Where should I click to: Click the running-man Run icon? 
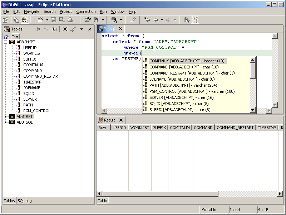coord(114,20)
